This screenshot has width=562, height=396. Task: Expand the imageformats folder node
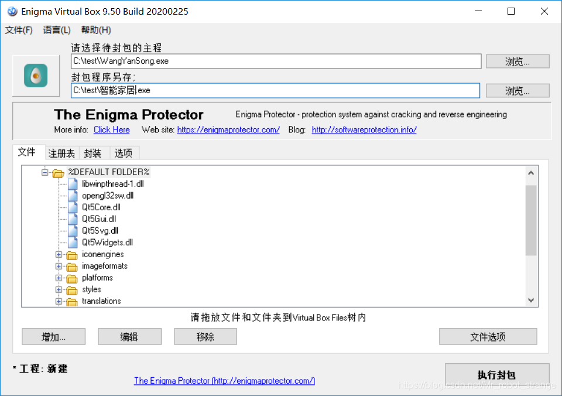tap(59, 267)
